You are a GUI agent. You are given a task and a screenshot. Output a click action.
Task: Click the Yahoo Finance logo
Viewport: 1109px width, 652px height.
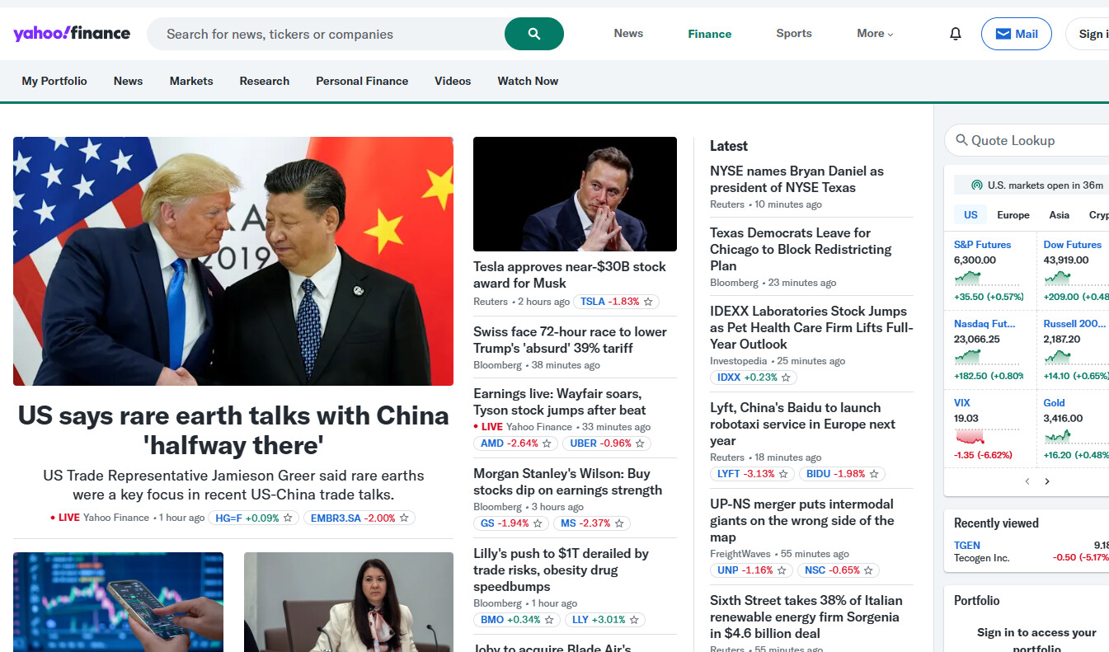(x=72, y=34)
